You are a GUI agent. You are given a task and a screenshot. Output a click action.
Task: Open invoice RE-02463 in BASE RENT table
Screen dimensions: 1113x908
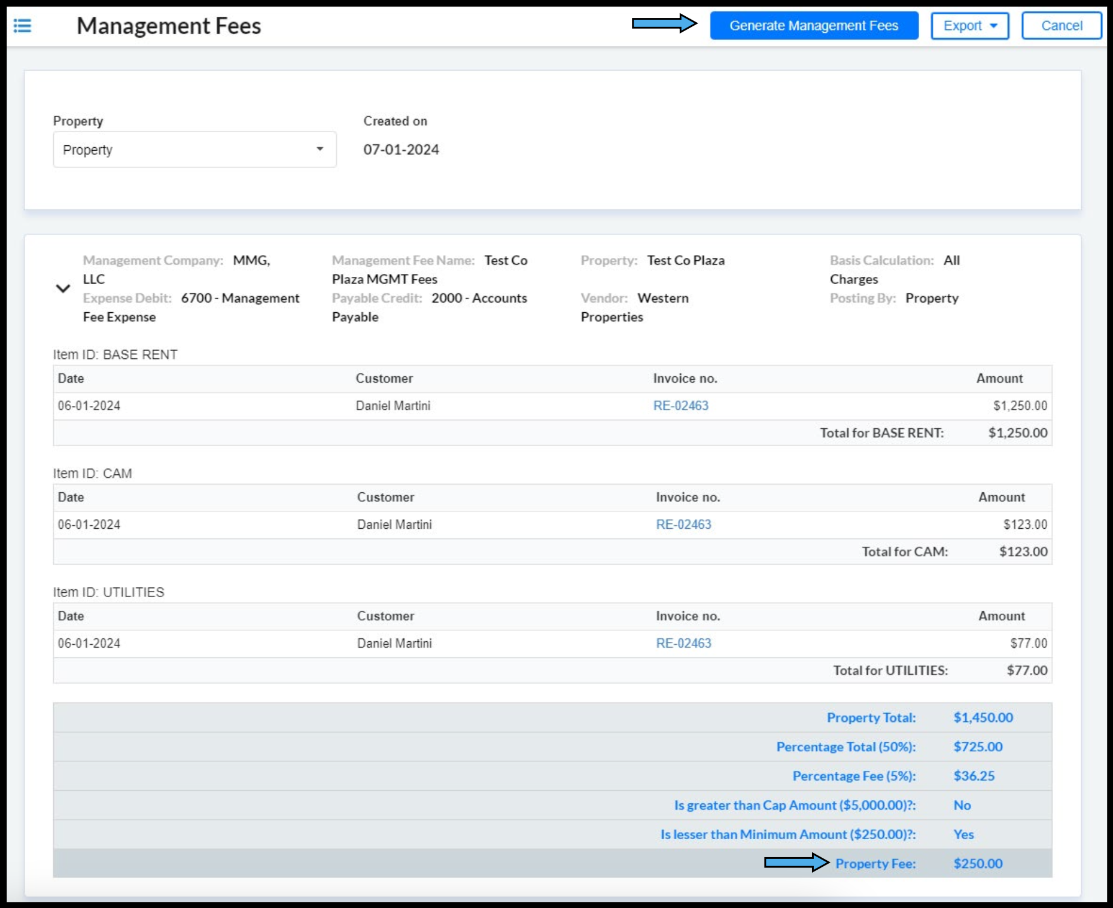tap(680, 406)
